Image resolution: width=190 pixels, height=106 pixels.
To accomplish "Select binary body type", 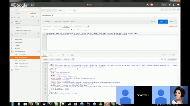I will [80, 30].
